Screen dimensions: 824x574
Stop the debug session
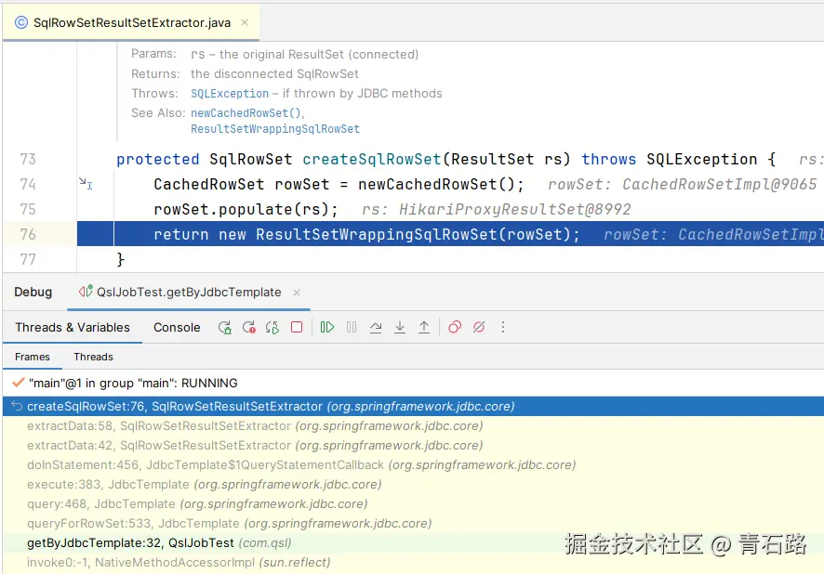click(x=297, y=327)
